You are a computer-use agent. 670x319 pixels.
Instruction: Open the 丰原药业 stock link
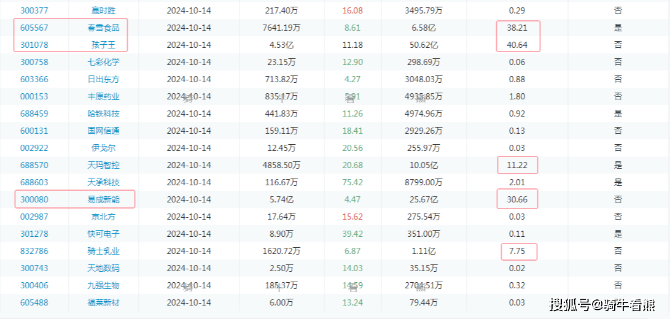pos(103,96)
